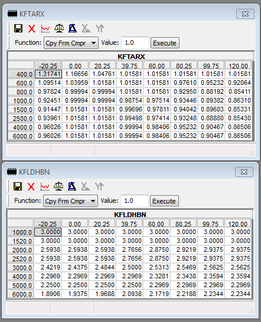Select the 120.00 column header in KFLDHBN
The image size is (261, 322).
238,224
